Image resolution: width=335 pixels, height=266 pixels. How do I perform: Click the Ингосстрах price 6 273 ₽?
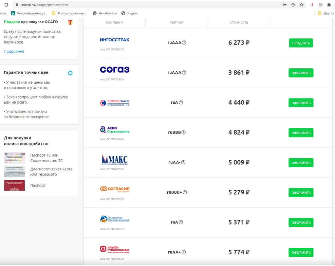[x=239, y=43]
